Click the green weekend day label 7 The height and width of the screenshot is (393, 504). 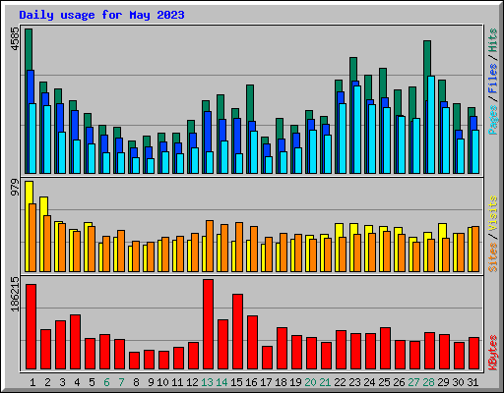[x=121, y=382]
